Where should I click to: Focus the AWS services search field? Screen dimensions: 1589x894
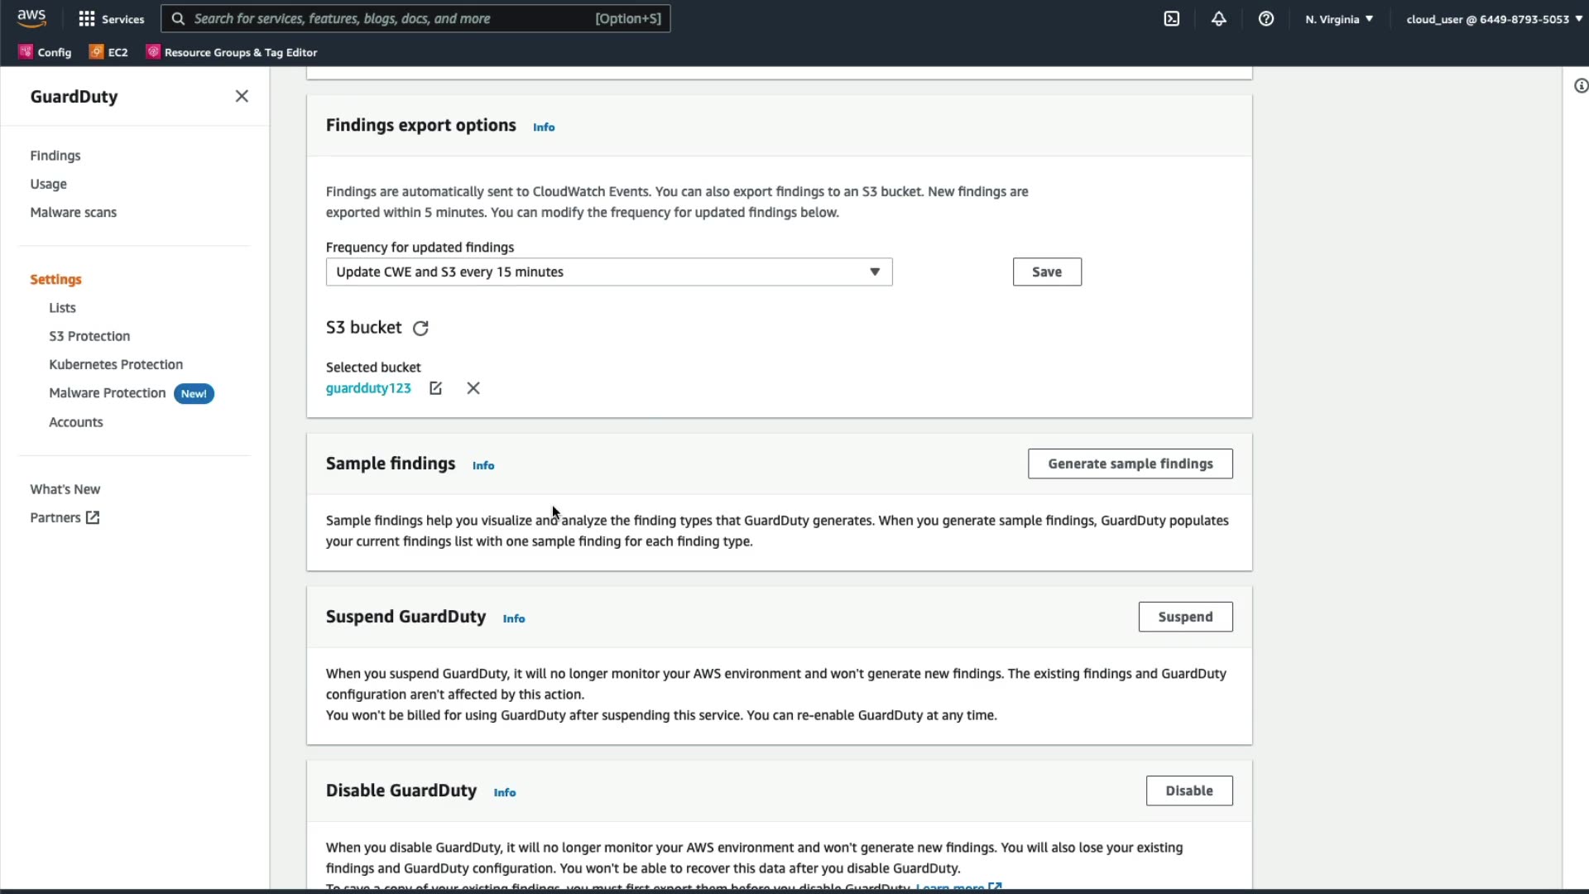(x=389, y=18)
